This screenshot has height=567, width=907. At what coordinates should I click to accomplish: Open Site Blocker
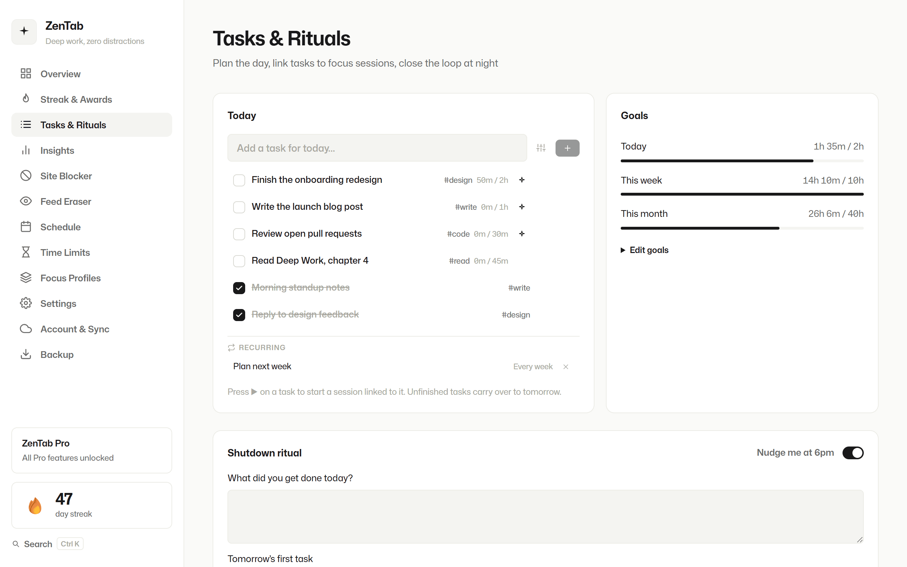coord(91,175)
